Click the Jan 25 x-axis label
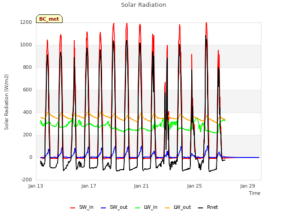The height and width of the screenshot is (216, 288). pyautogui.click(x=194, y=186)
